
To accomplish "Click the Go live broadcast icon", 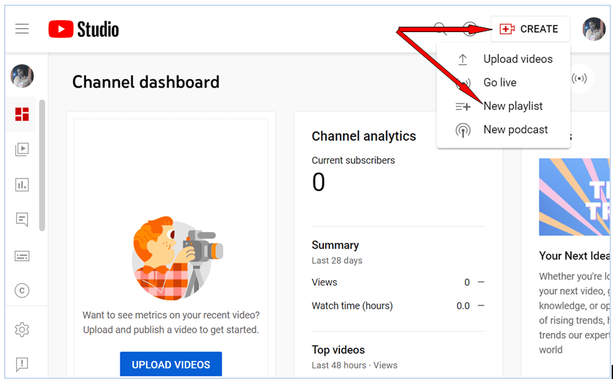I will pos(462,82).
